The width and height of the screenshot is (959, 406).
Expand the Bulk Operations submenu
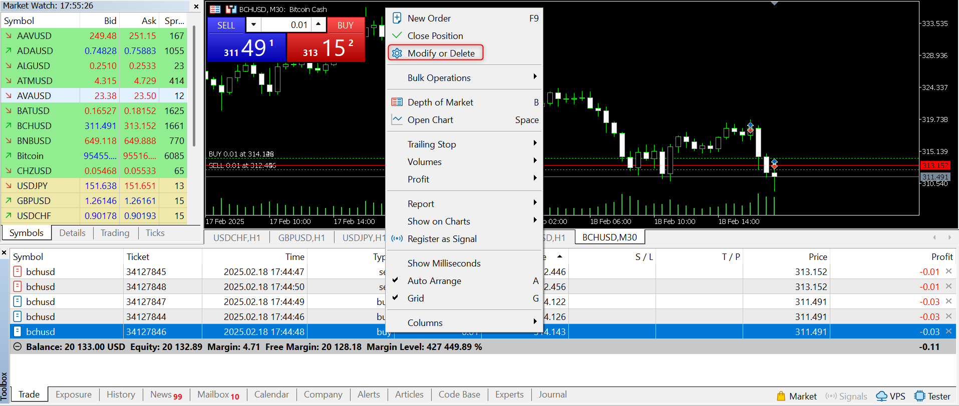(439, 78)
